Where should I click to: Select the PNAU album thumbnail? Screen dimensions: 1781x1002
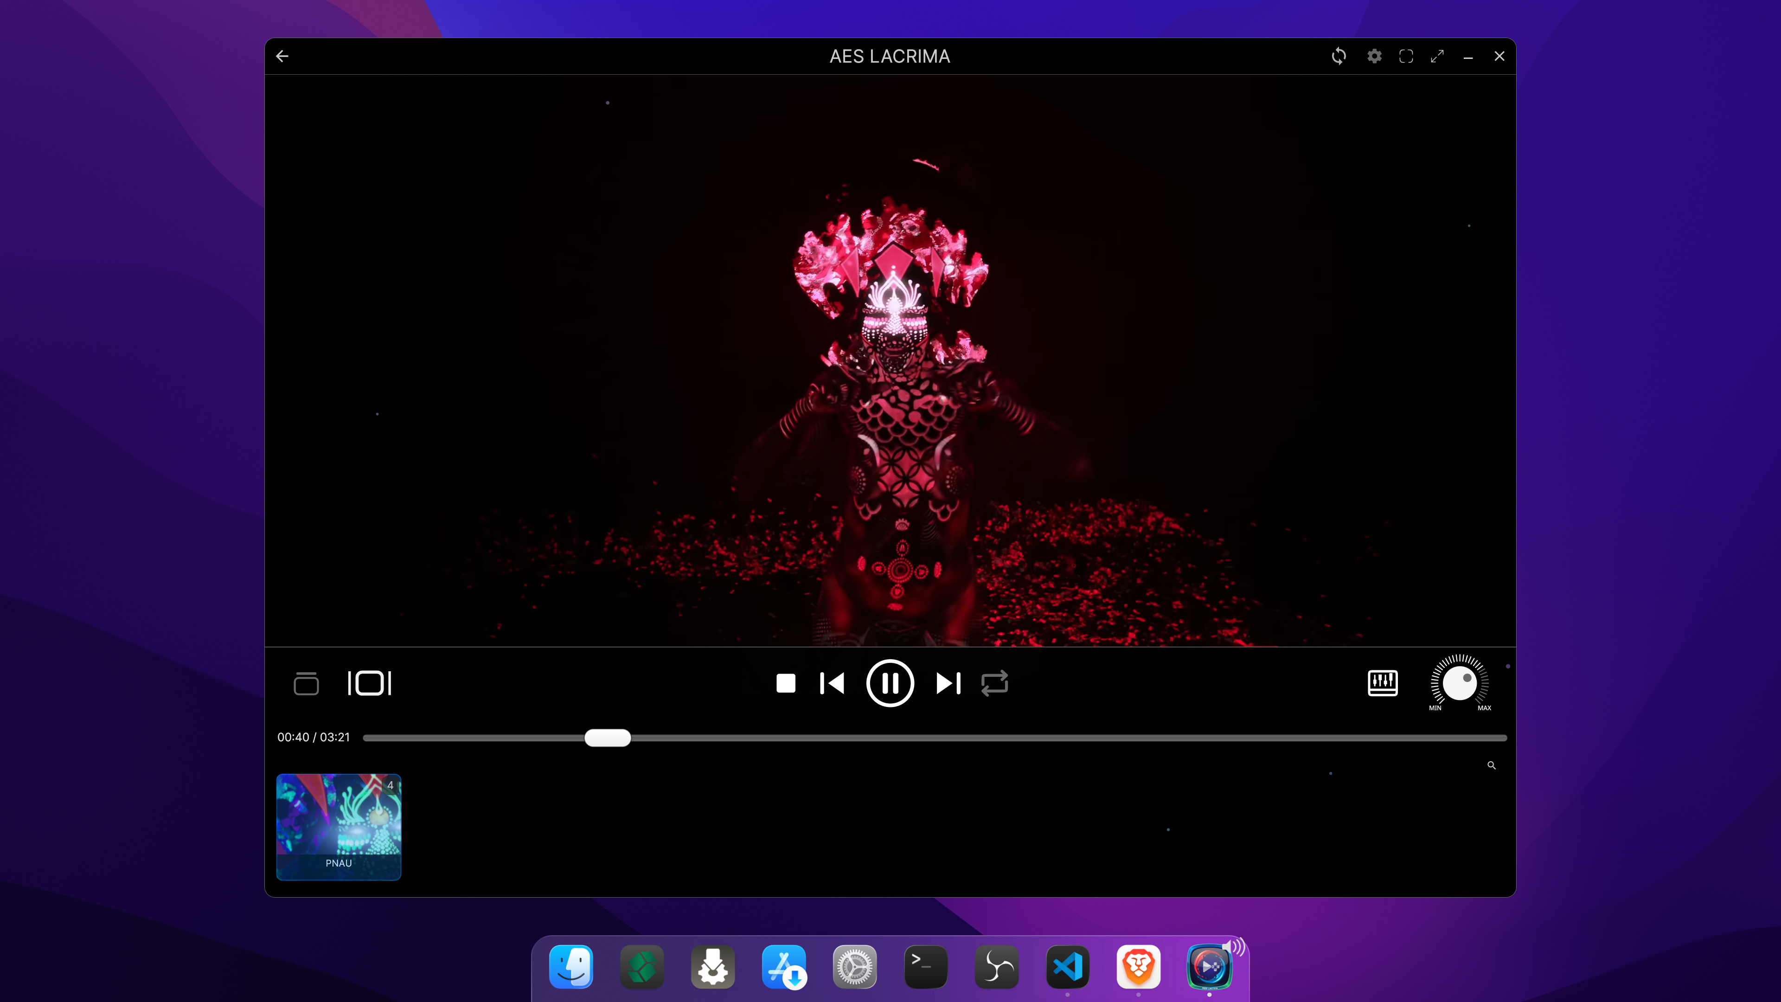click(x=339, y=827)
